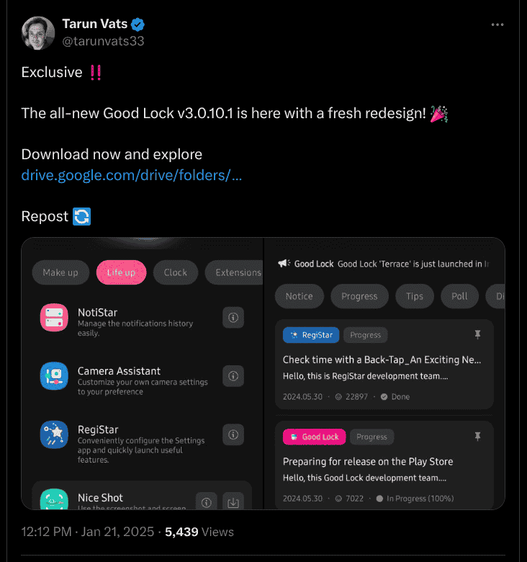
Task: Select the Clock tab
Action: click(x=175, y=272)
